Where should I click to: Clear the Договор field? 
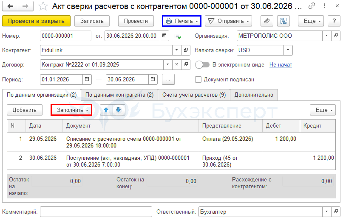click(x=176, y=64)
